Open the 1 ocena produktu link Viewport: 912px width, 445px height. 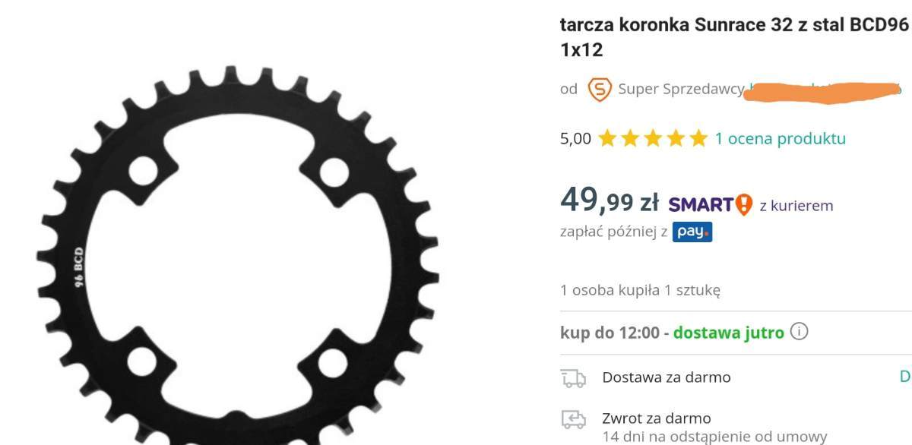point(780,138)
